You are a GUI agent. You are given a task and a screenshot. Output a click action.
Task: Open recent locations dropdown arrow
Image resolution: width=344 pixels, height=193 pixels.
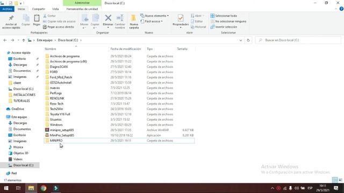click(x=18, y=40)
